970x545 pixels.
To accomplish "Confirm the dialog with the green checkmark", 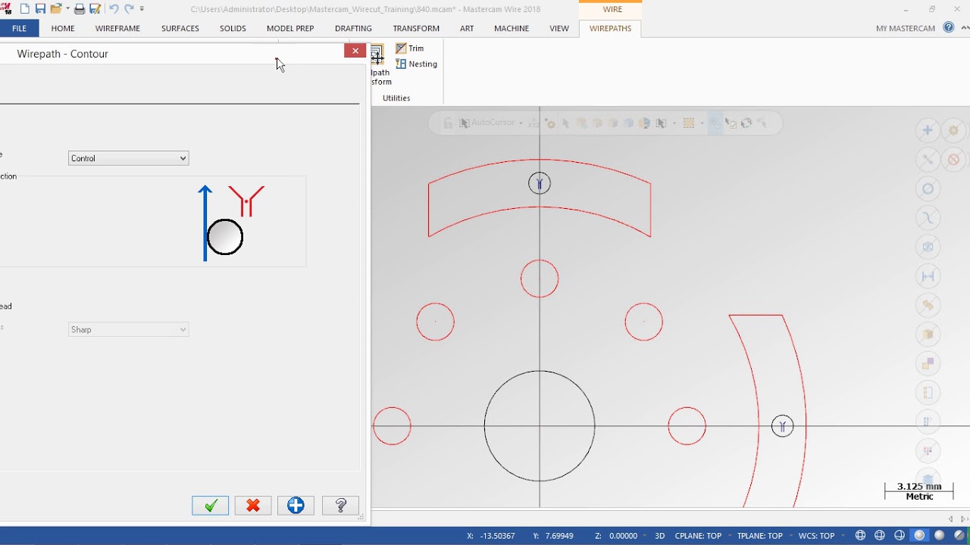I will click(x=210, y=506).
